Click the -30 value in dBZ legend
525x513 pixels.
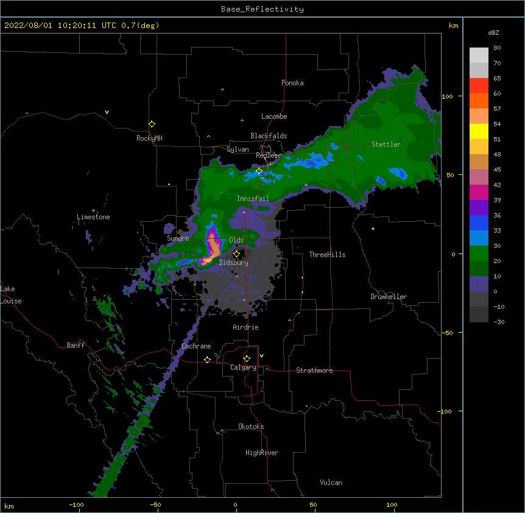point(499,322)
